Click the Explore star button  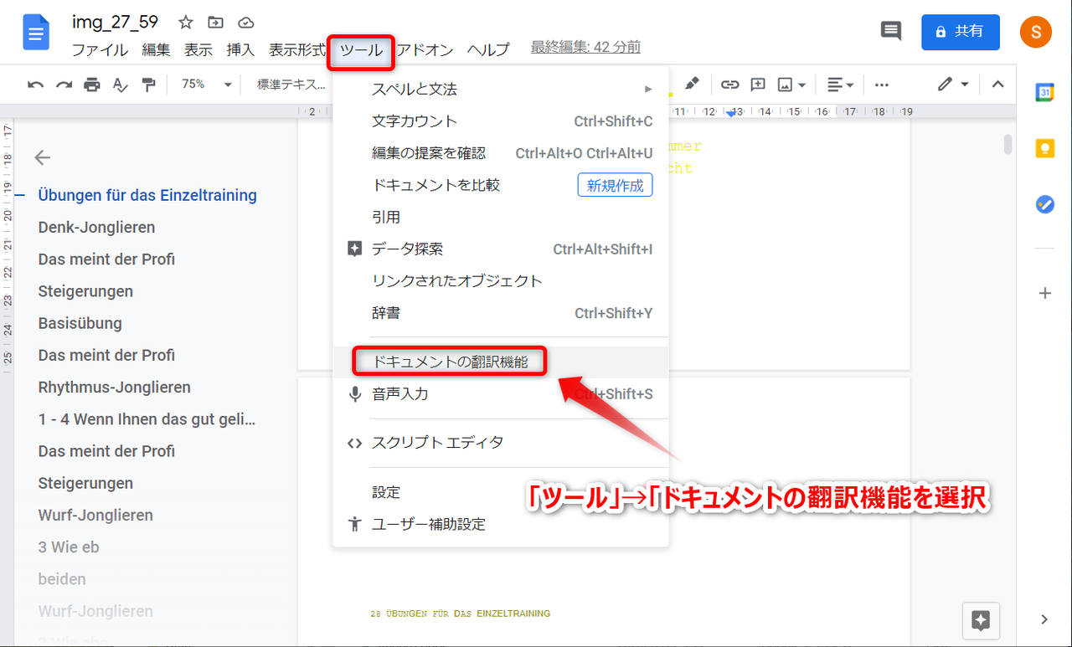click(981, 620)
